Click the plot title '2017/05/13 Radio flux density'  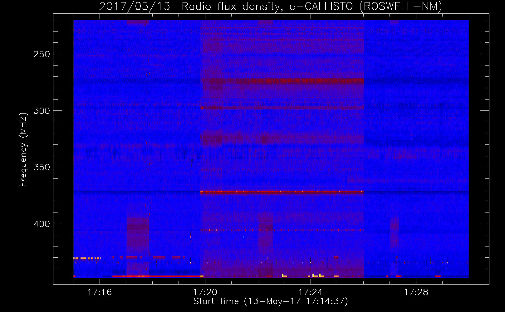271,6
